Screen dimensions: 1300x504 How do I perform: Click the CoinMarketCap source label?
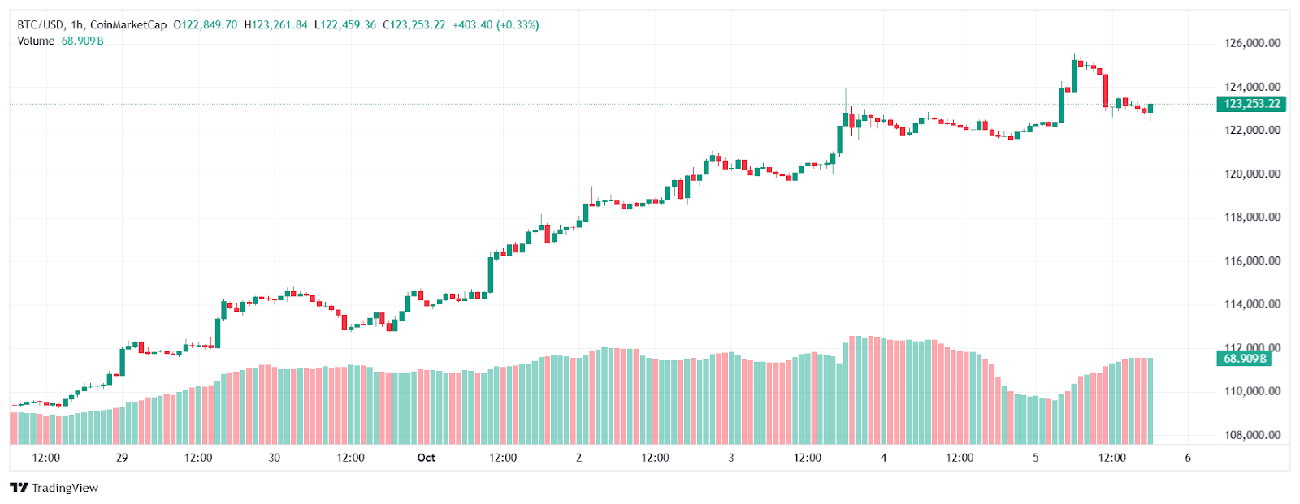tap(128, 25)
